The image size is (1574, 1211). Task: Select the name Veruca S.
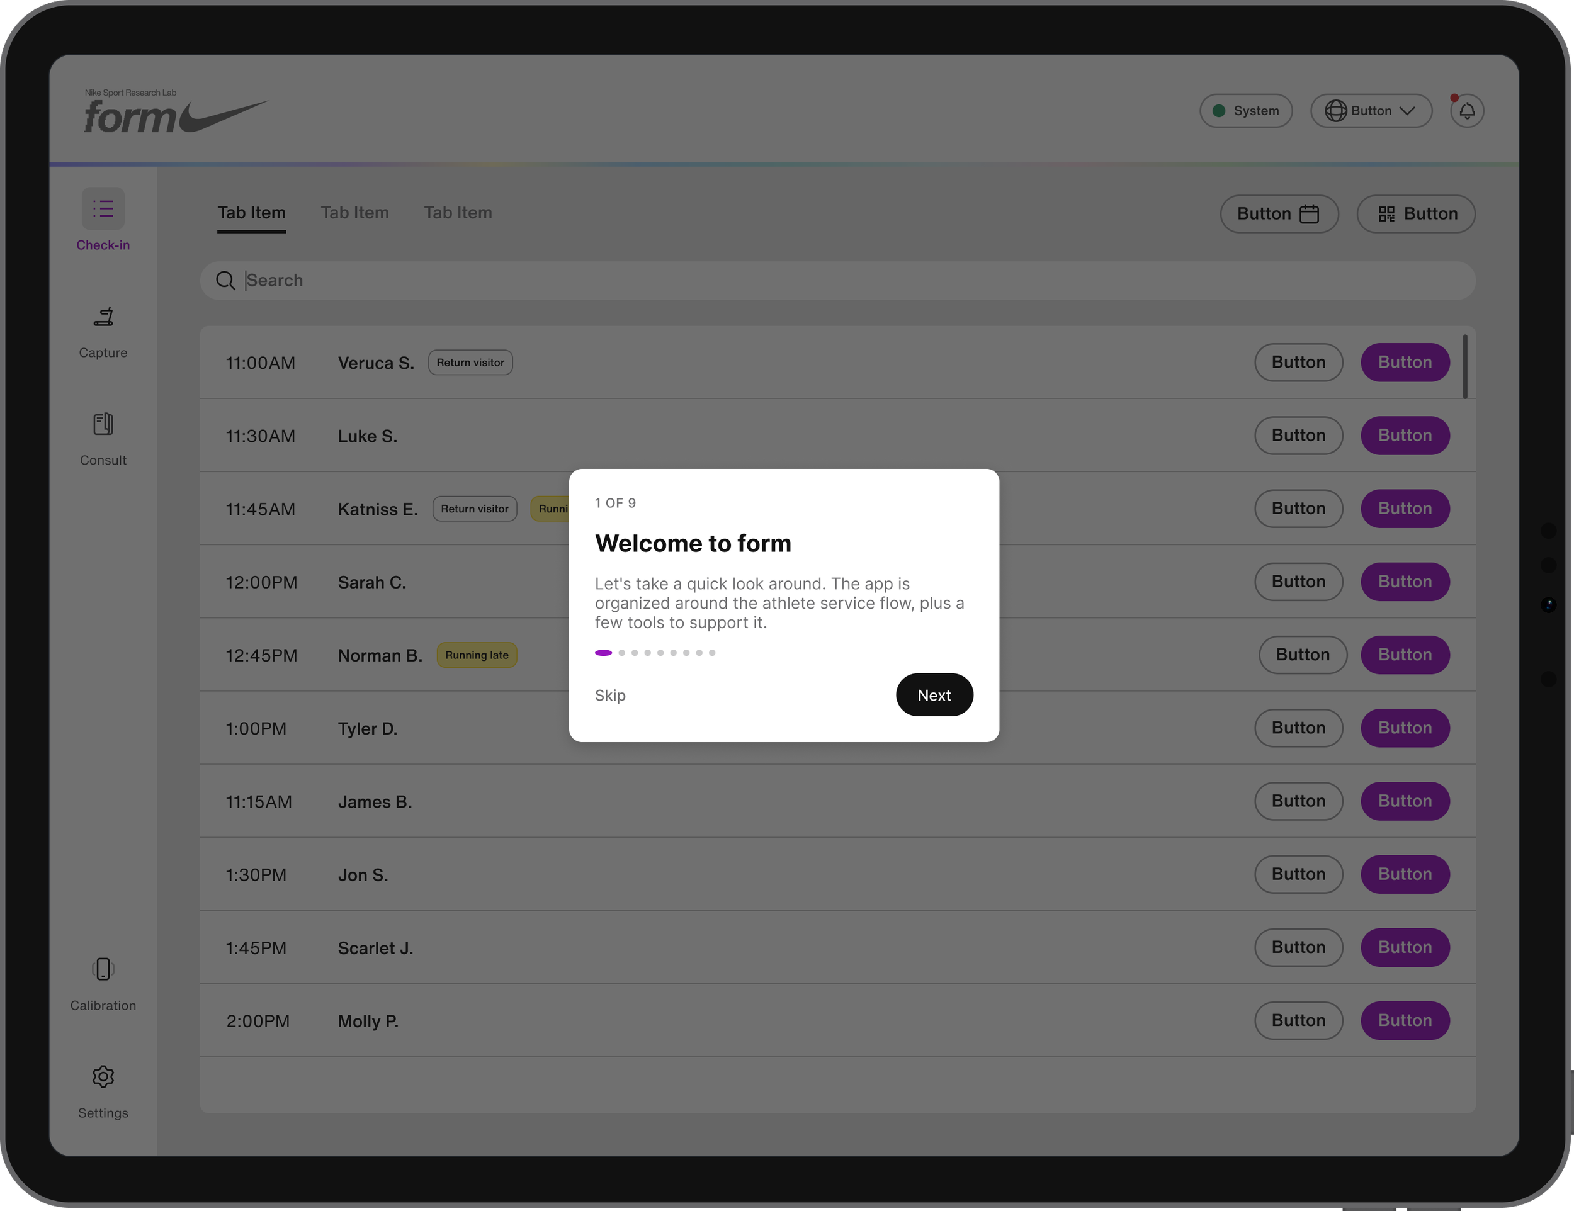click(x=375, y=363)
